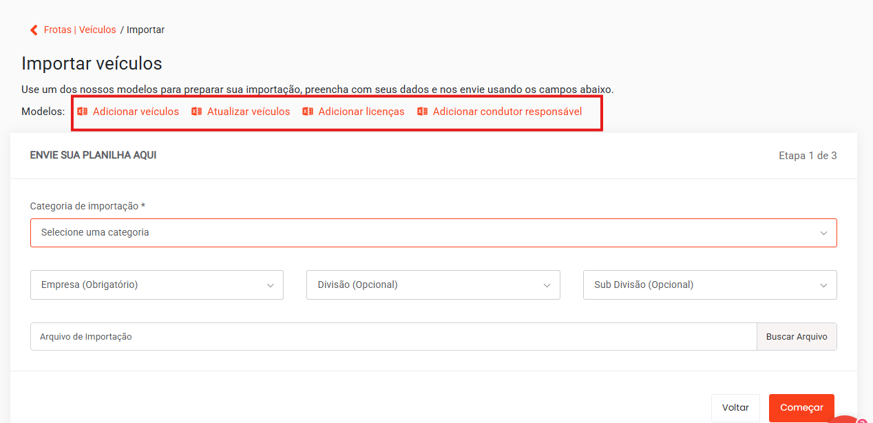Click the back chevron beside Frotas breadcrumb
This screenshot has width=873, height=423.
(x=34, y=30)
